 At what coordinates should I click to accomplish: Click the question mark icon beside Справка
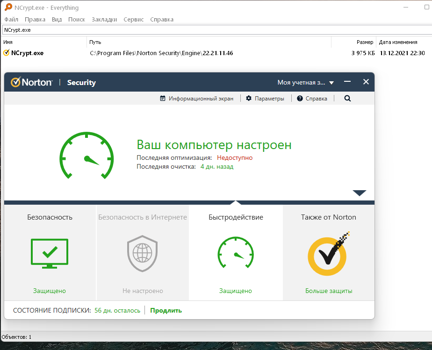(300, 98)
